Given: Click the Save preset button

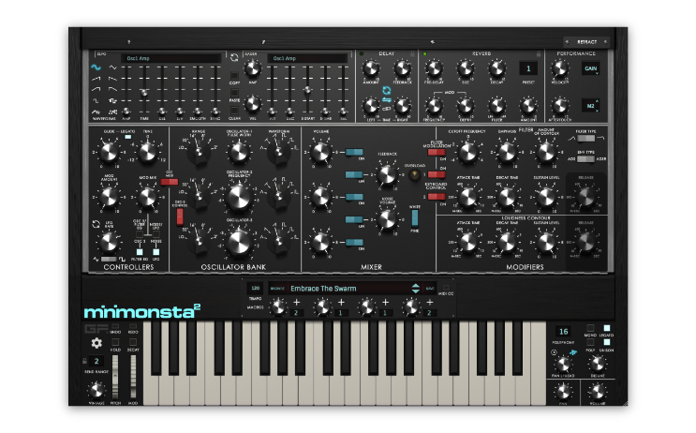Looking at the screenshot, I should (430, 288).
